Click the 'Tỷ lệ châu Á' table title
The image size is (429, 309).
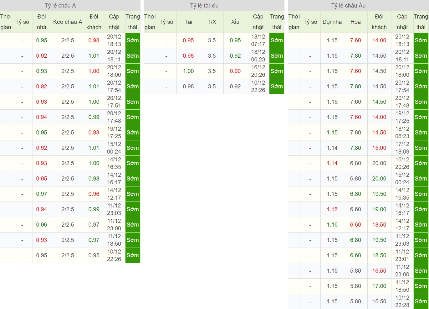(x=60, y=6)
